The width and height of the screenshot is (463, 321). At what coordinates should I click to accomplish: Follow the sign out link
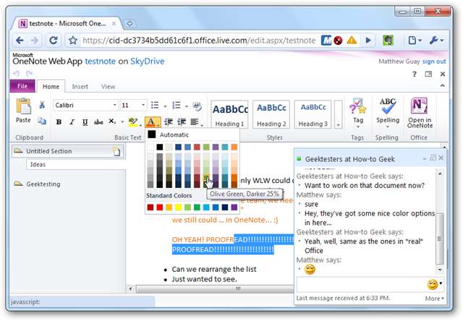(x=434, y=61)
